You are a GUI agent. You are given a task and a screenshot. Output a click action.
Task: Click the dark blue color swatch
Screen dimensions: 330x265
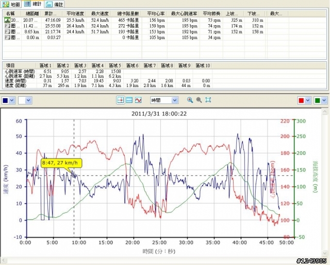(6, 100)
